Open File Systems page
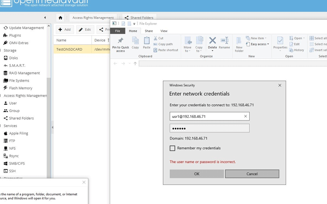 pos(16,81)
